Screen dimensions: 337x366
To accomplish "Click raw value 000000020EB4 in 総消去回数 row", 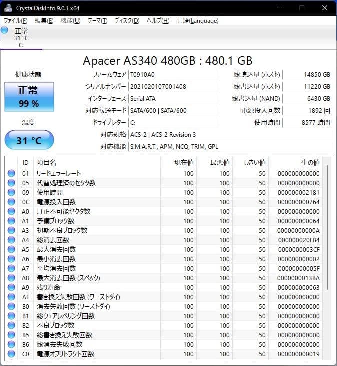I will [x=299, y=240].
